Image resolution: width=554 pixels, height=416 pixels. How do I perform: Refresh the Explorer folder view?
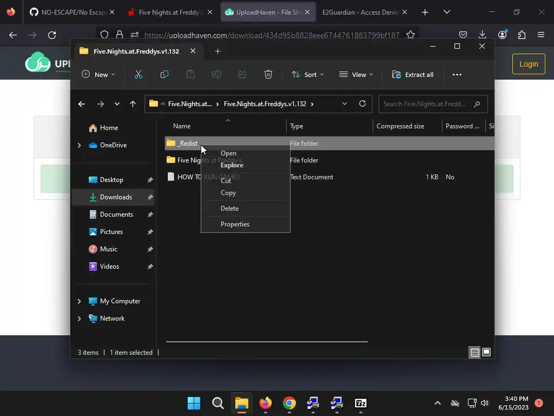362,103
